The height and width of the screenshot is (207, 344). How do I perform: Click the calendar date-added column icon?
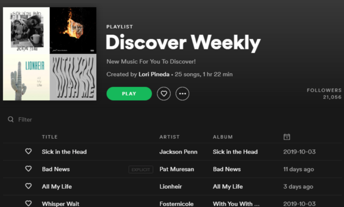tap(287, 137)
